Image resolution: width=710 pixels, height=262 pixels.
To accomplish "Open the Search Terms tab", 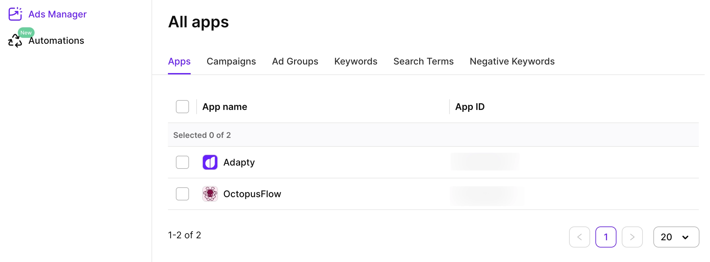I will click(423, 62).
